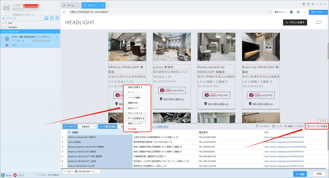Click 事前ログイン button
The width and height of the screenshot is (329, 178).
(280, 12)
